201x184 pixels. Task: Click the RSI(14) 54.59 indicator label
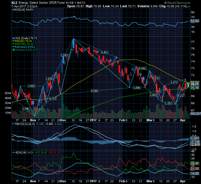pos(24,10)
